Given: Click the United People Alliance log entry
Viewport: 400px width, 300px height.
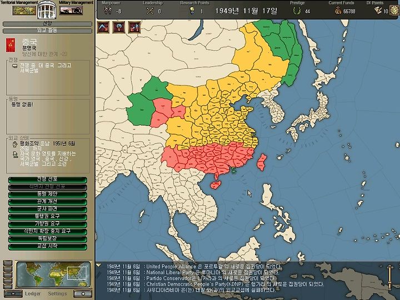Looking at the screenshot, I should coord(194,267).
